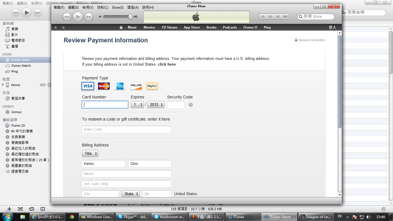Go to the iTunes Store home icon
Screen dimensions: 393x221
[x=121, y=27]
